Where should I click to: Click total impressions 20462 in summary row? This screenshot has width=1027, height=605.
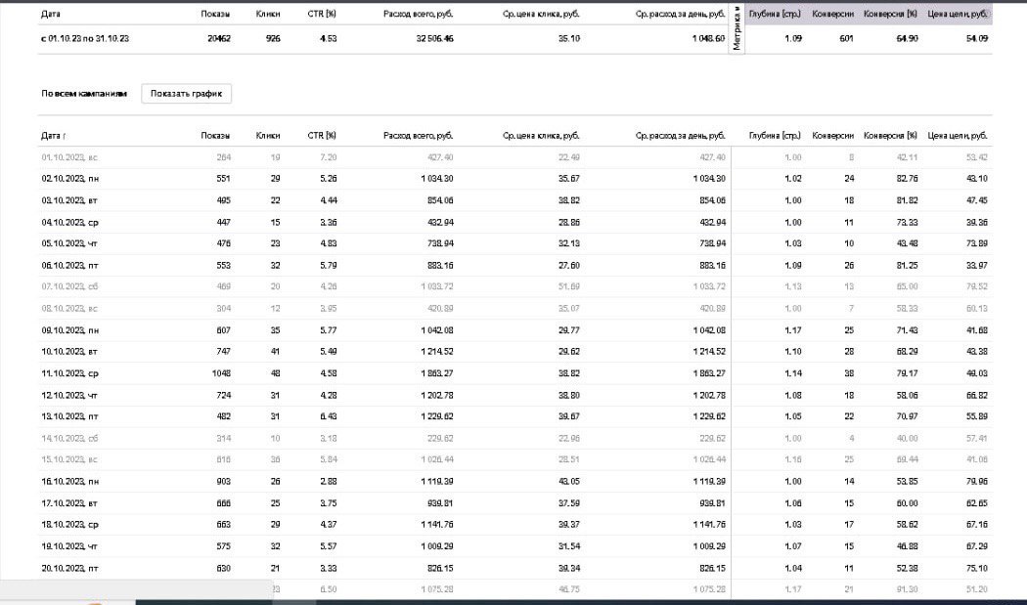point(219,39)
